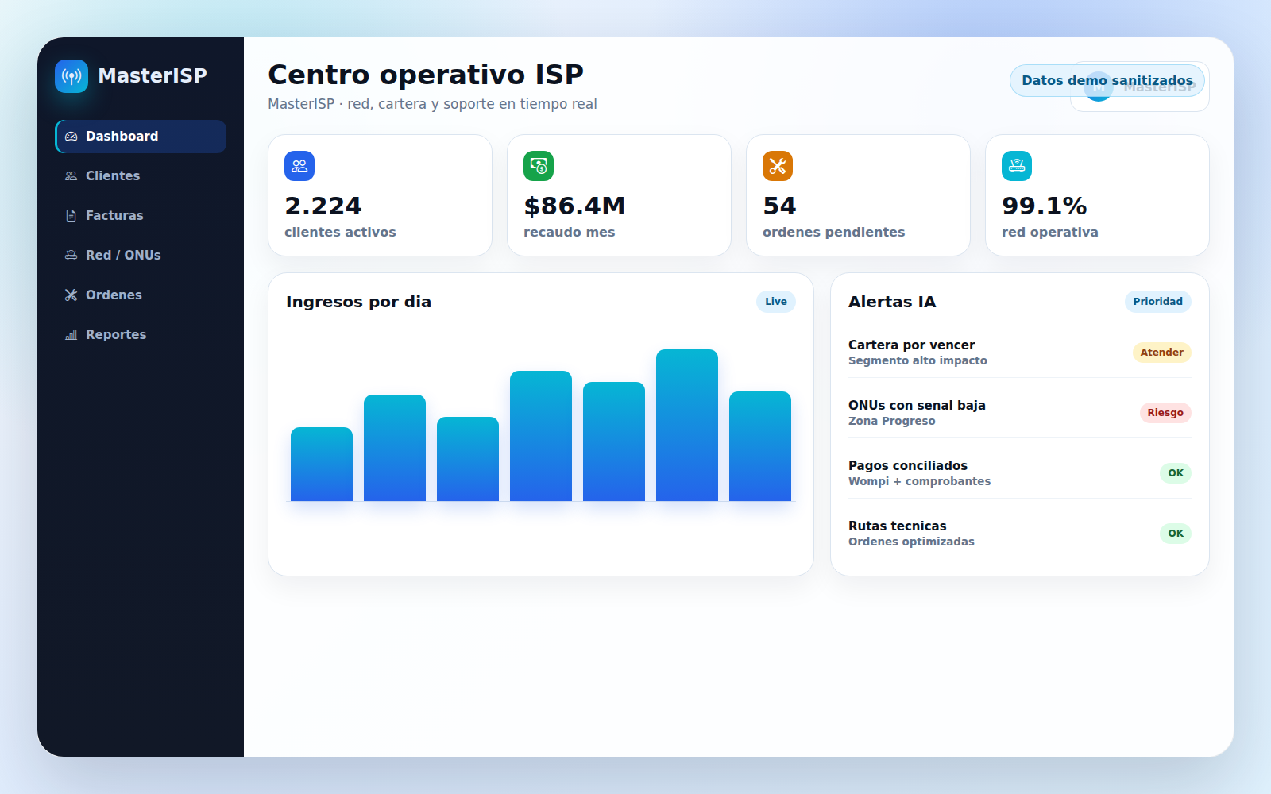
Task: Click the Datos demo sanitizados badge
Action: (1107, 81)
